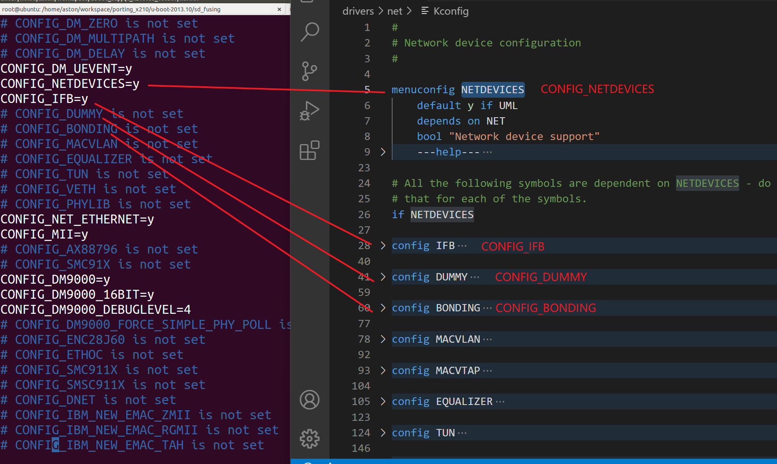Click '# CONFIG_VETH is not set' line
This screenshot has width=777, height=464.
point(88,189)
